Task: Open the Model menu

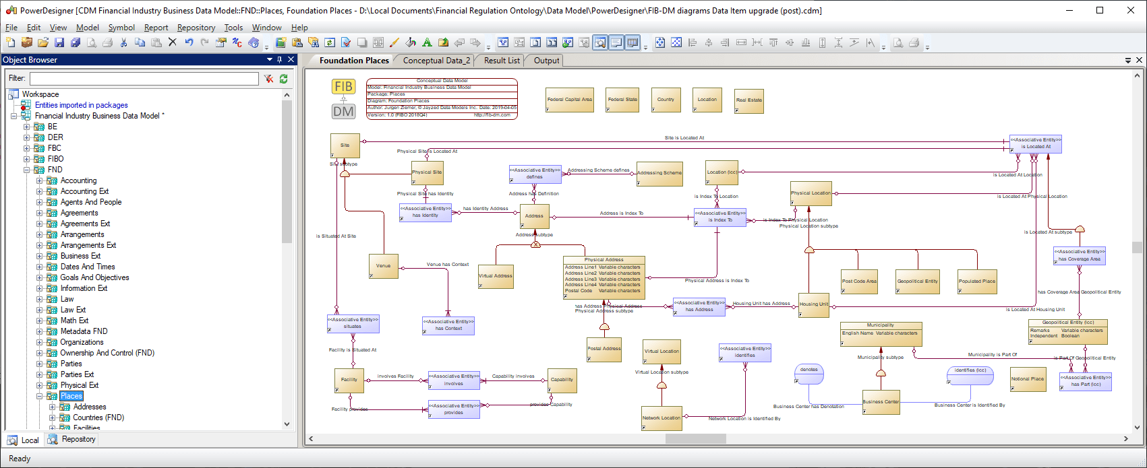Action: click(x=87, y=28)
